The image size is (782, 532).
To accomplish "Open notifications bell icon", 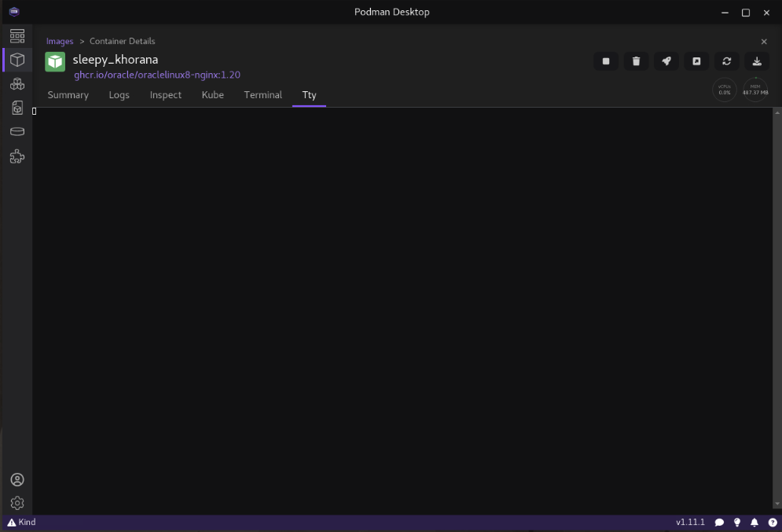I will [x=754, y=523].
